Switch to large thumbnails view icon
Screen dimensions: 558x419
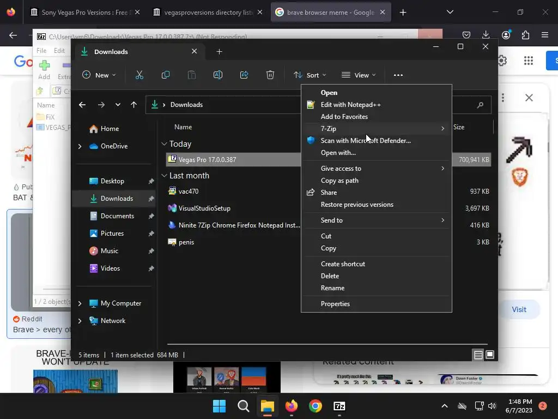[x=490, y=355]
